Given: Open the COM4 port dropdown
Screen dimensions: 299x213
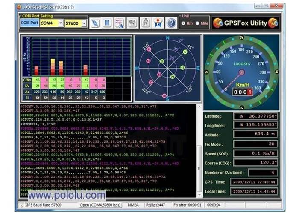Looking at the screenshot, I should point(61,23).
